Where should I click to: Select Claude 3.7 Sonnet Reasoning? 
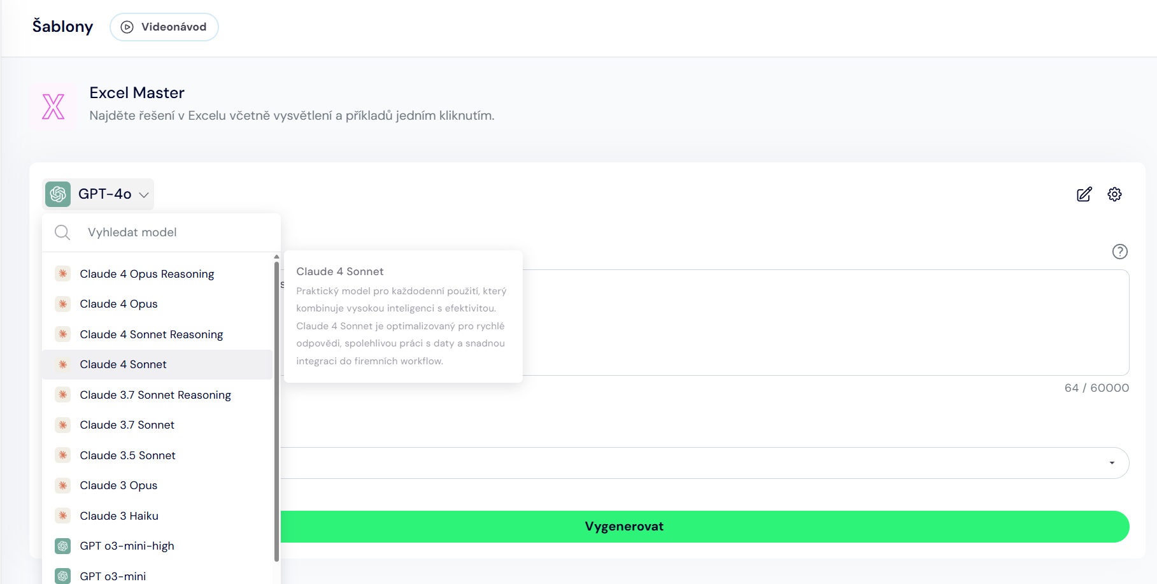[157, 395]
